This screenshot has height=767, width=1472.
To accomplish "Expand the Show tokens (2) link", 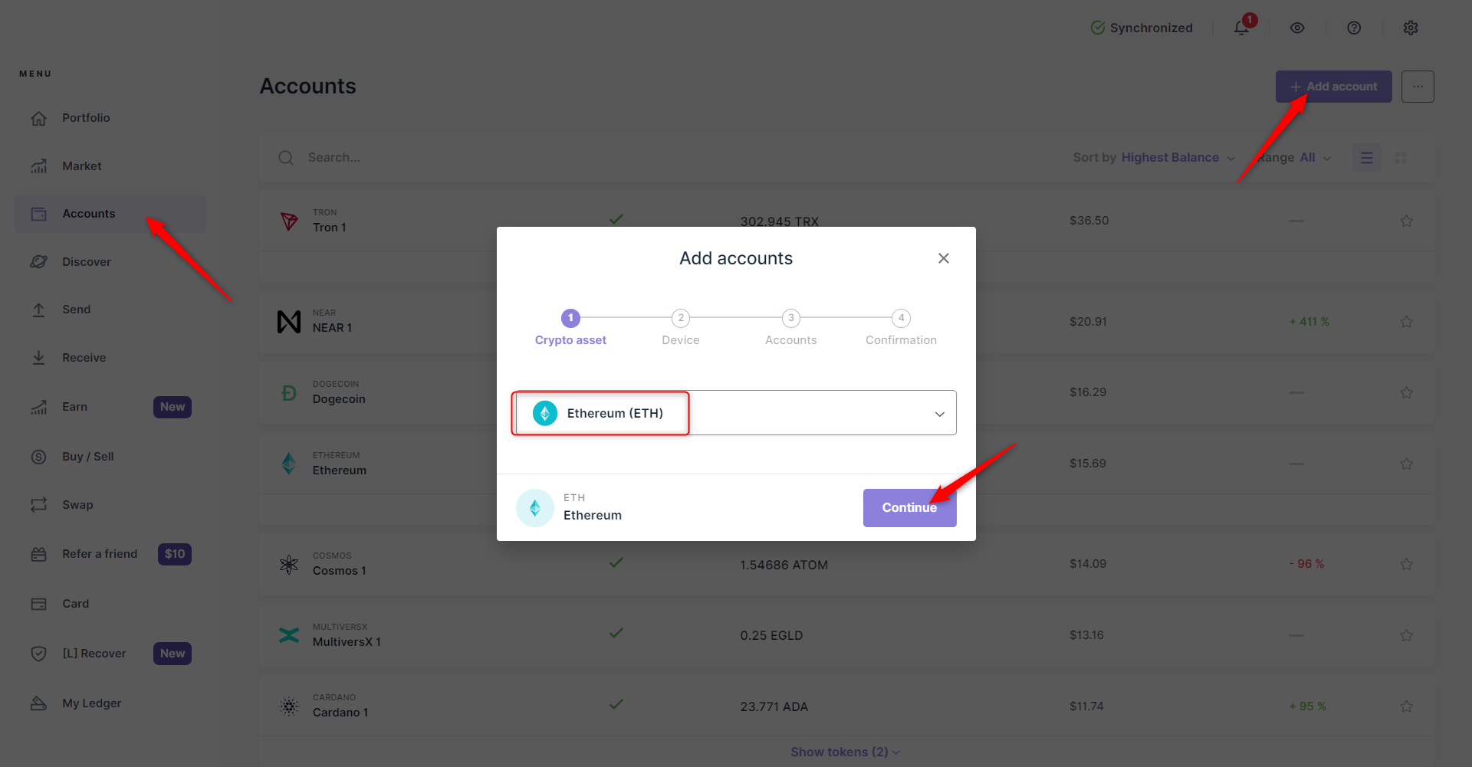I will 845,752.
